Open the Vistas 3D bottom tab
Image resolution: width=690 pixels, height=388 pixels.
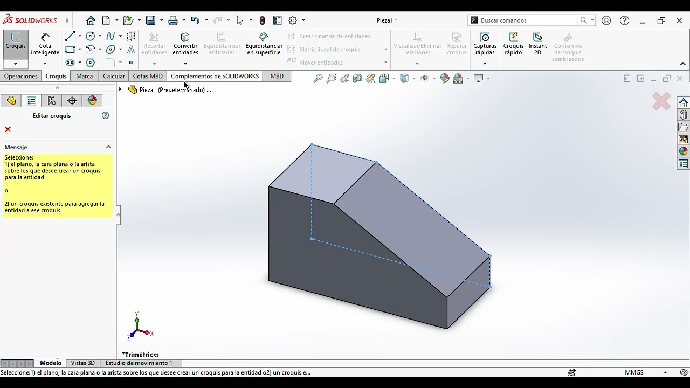point(82,363)
